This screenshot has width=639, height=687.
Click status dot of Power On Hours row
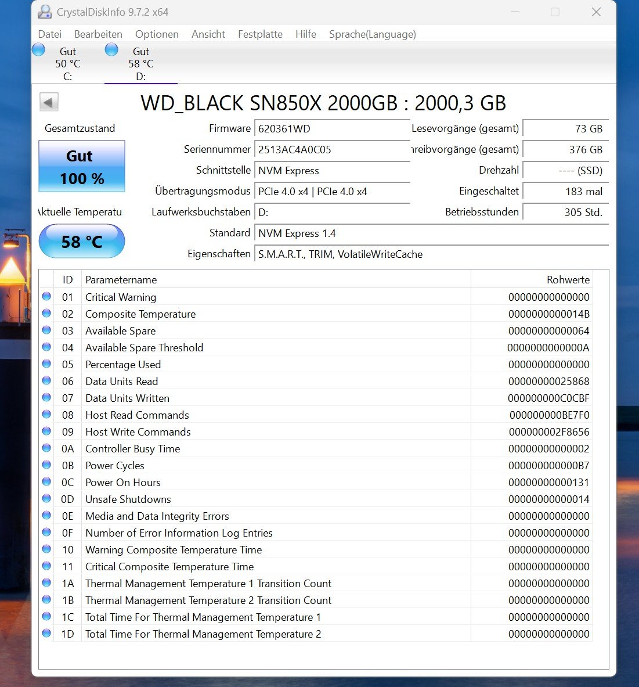pos(46,482)
